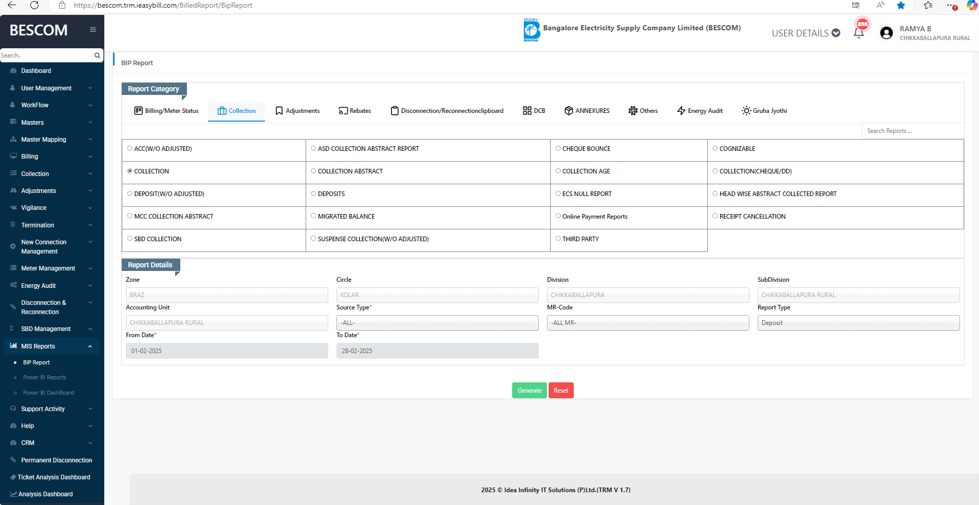
Task: Select the COLLECTION radio button
Action: 130,171
